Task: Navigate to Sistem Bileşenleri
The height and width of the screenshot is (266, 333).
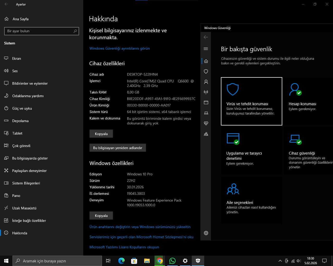Action: 42,183
